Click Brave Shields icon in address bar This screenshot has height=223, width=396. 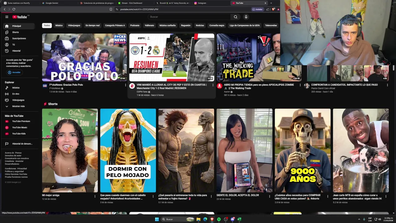point(273,9)
